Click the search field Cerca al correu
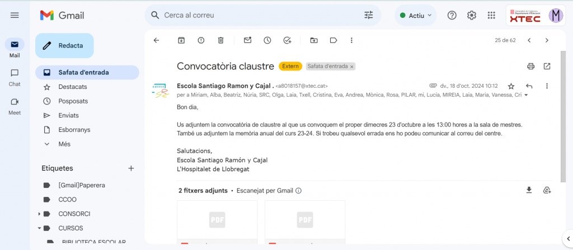 (x=257, y=16)
